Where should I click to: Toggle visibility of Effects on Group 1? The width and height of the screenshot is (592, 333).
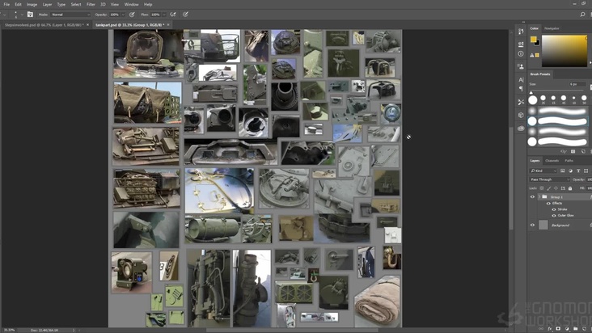tap(548, 203)
